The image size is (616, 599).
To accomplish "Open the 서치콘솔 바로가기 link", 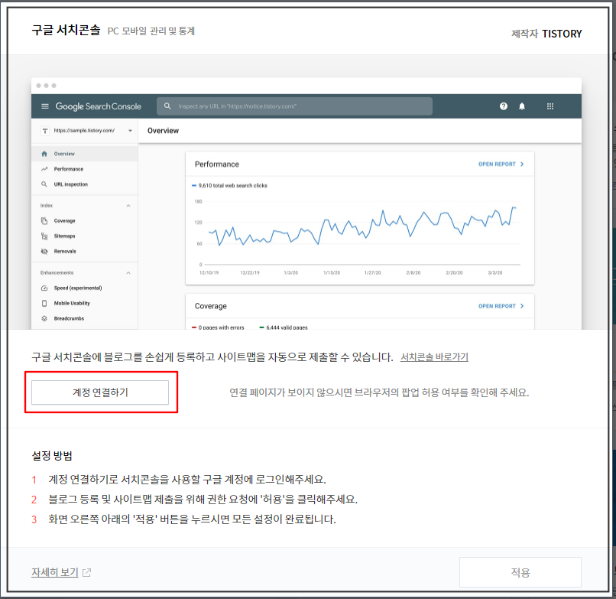I will [x=434, y=357].
